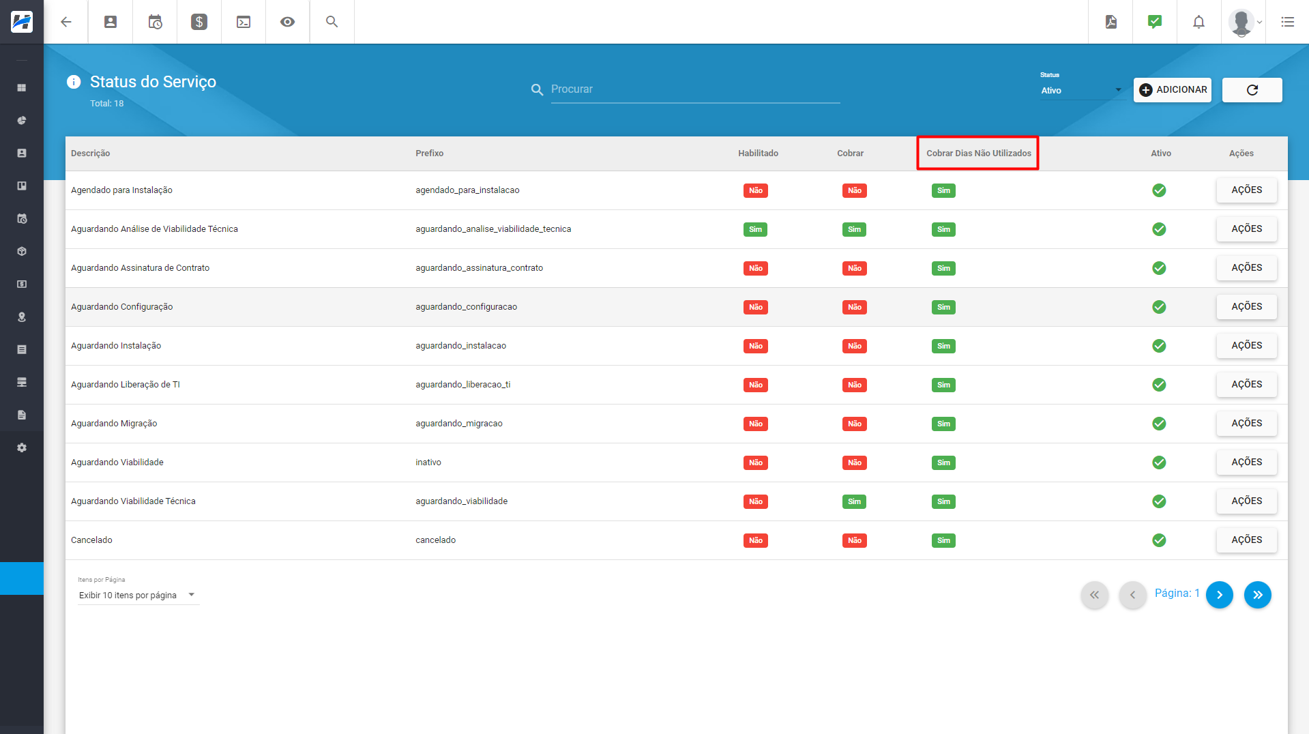The width and height of the screenshot is (1309, 734).
Task: Sort by Habilitado column header
Action: (x=758, y=153)
